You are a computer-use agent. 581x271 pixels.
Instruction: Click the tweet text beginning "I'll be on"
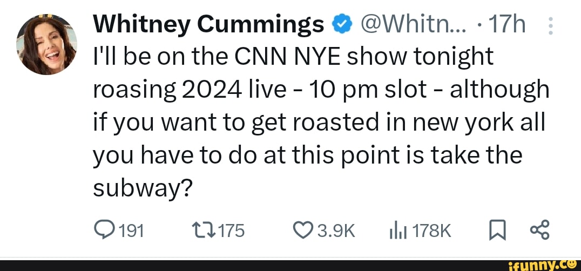[293, 57]
